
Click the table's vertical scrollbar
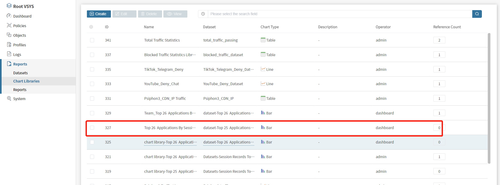point(489,98)
